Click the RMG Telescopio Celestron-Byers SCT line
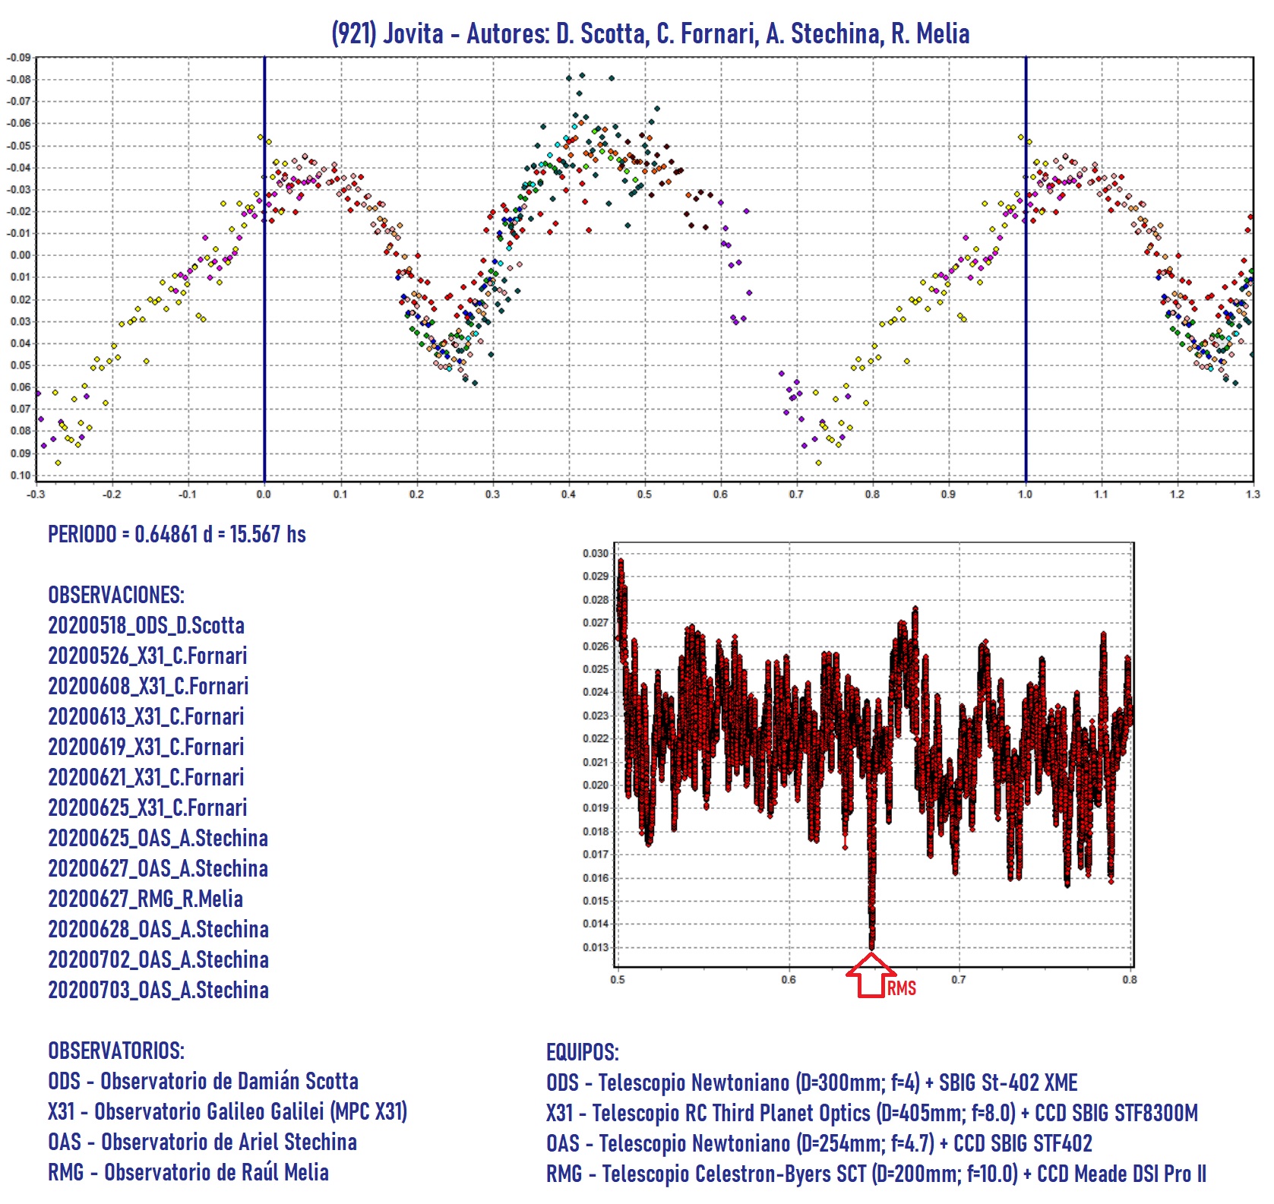This screenshot has width=1274, height=1204. click(x=876, y=1174)
